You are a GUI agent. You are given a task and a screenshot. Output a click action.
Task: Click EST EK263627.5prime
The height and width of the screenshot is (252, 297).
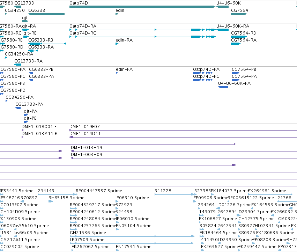pos(220,247)
